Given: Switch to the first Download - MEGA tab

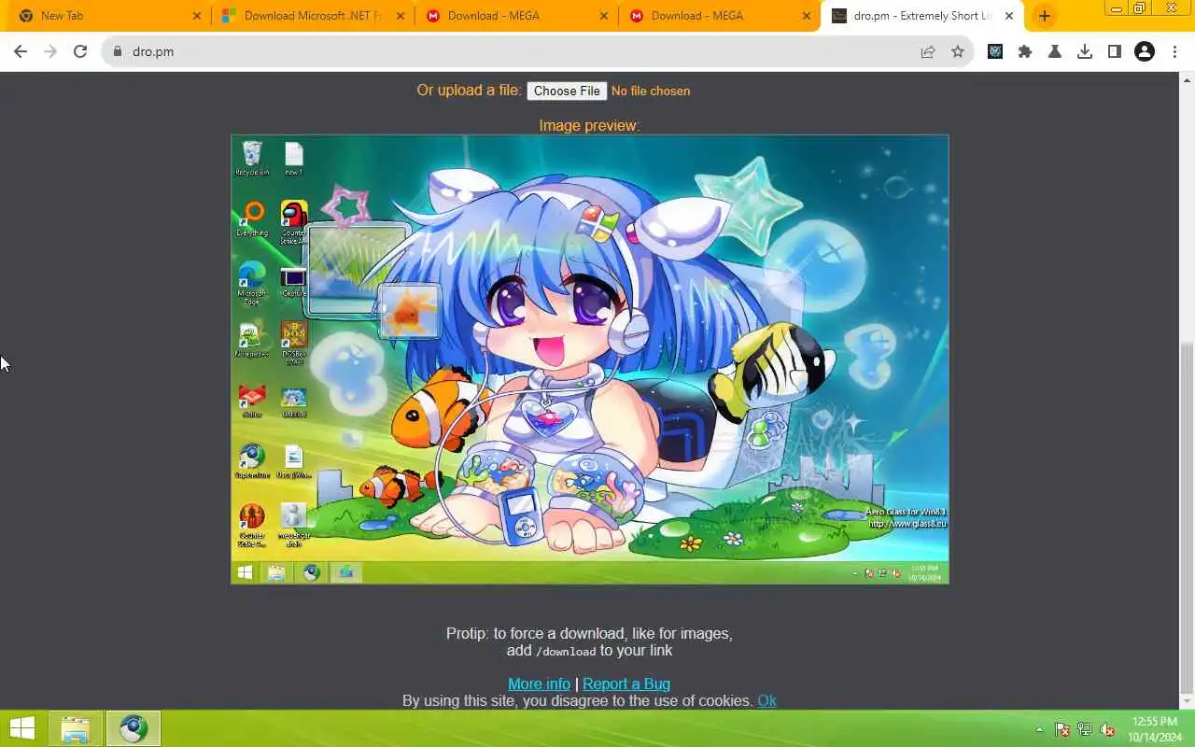Looking at the screenshot, I should (516, 16).
